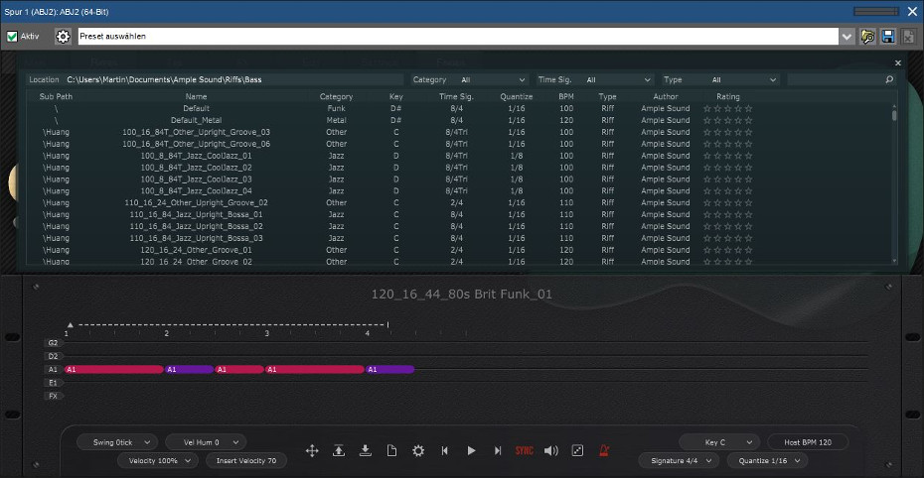Select the Default_Metal riff row
The height and width of the screenshot is (478, 924).
coord(458,121)
